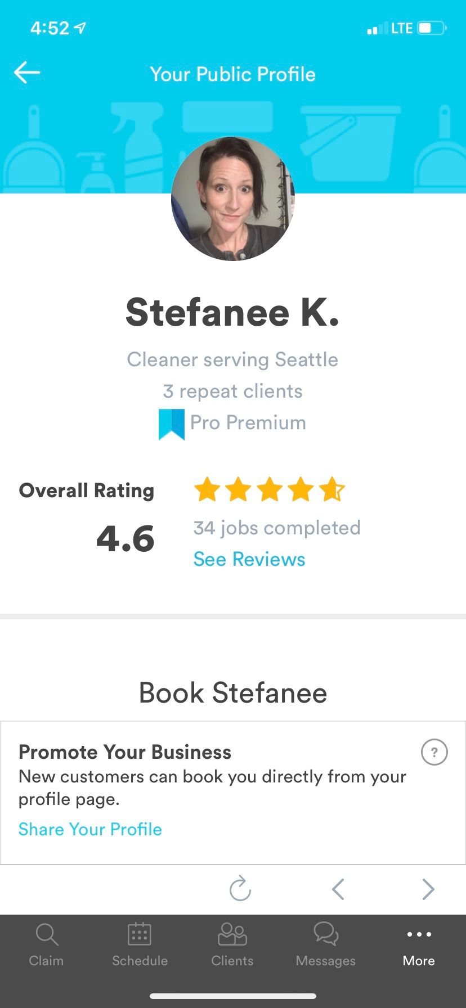The height and width of the screenshot is (1008, 466).
Task: Switch to the Messages tab
Action: [326, 945]
